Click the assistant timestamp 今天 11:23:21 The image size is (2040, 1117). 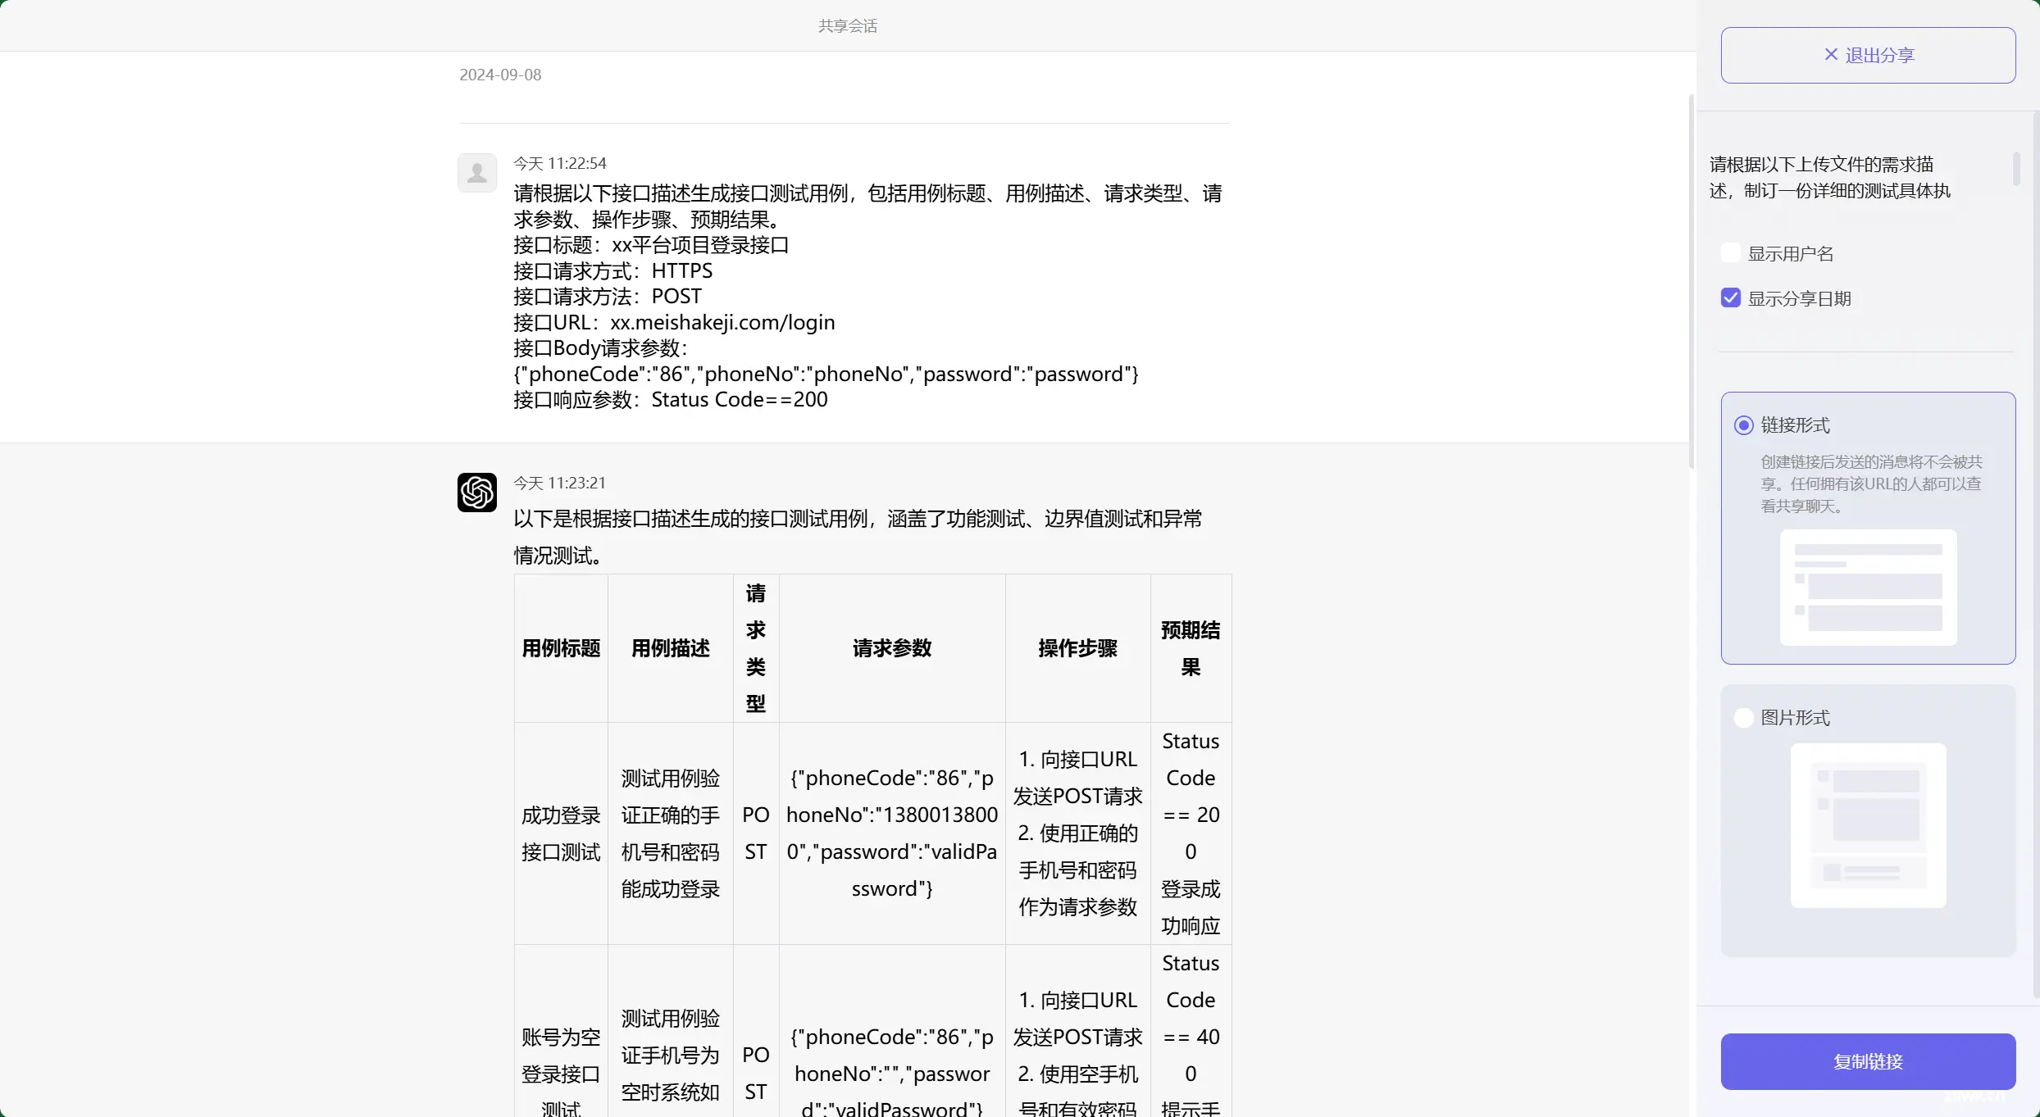560,483
